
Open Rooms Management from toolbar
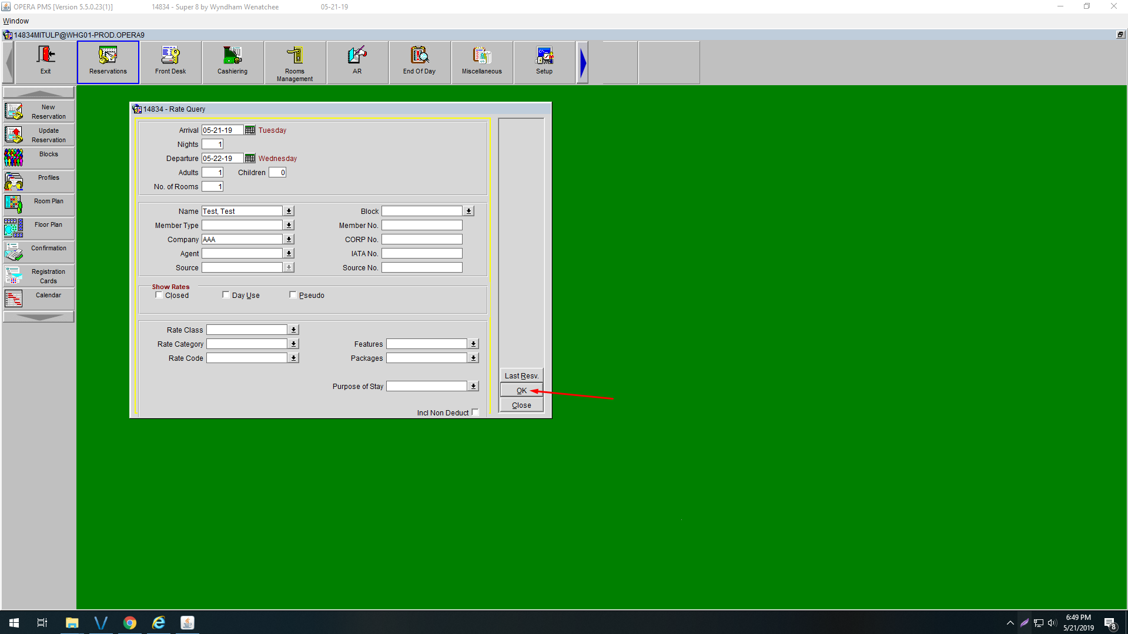click(x=294, y=62)
